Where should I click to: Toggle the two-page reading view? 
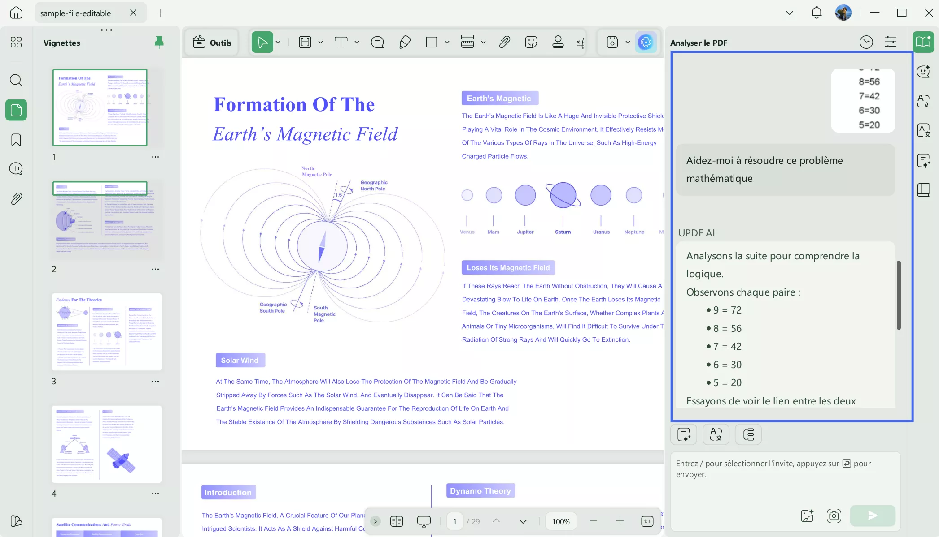[x=397, y=521]
